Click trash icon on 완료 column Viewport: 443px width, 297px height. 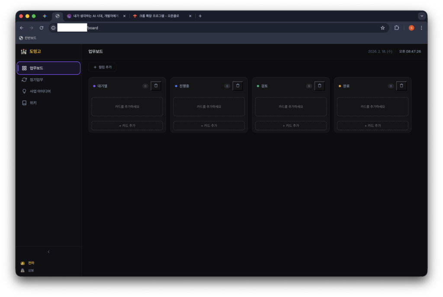pyautogui.click(x=401, y=86)
